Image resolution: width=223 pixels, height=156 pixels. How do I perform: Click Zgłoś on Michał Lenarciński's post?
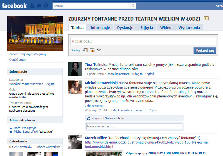click(153, 110)
